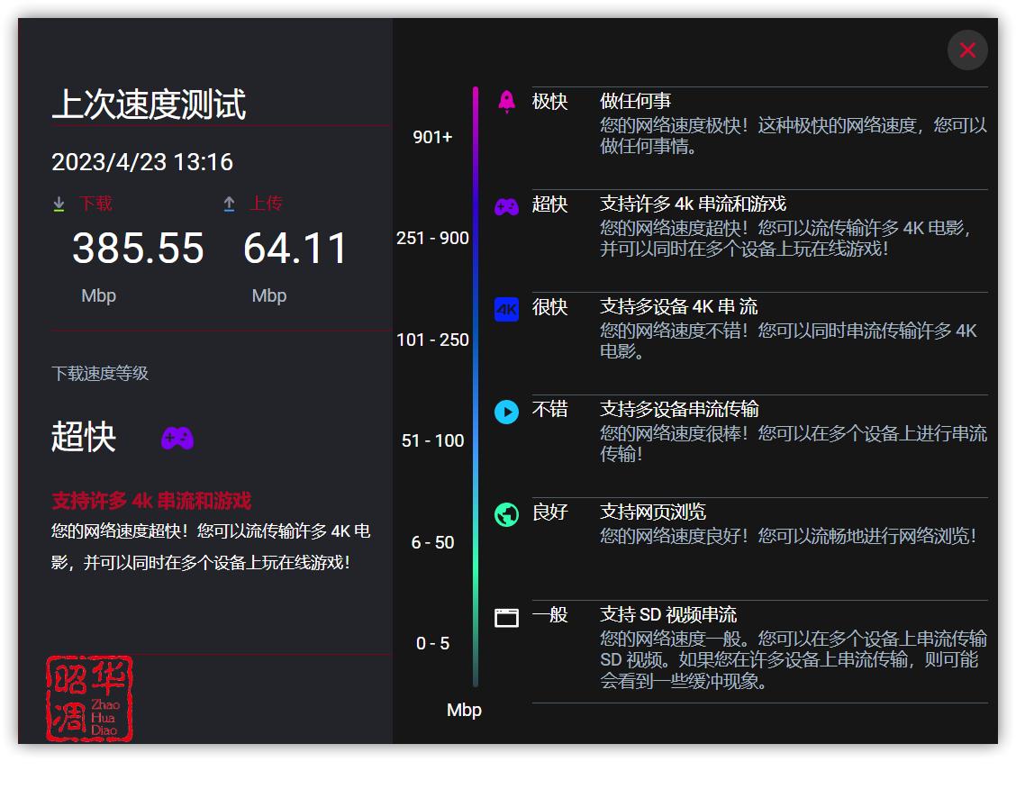Image resolution: width=1016 pixels, height=789 pixels.
Task: Click the blue upload arrow icon
Action: (x=231, y=204)
